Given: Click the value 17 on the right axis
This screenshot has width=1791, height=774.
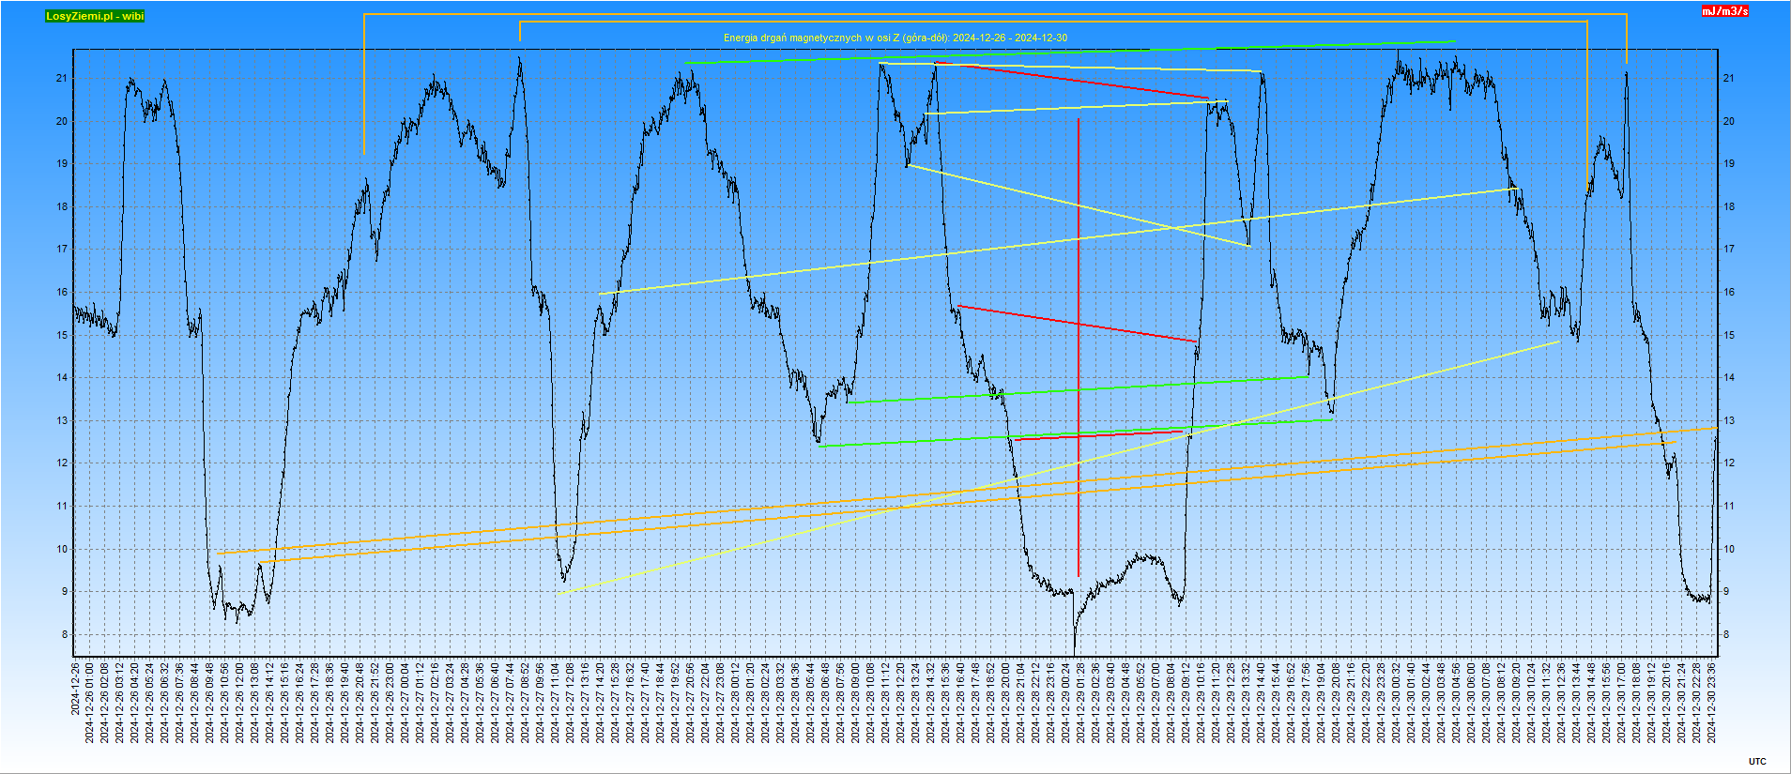Looking at the screenshot, I should tap(1728, 250).
